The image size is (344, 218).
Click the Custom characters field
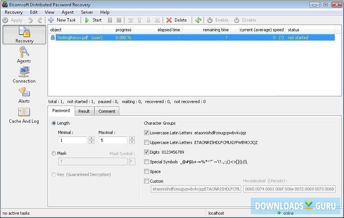pos(196,189)
